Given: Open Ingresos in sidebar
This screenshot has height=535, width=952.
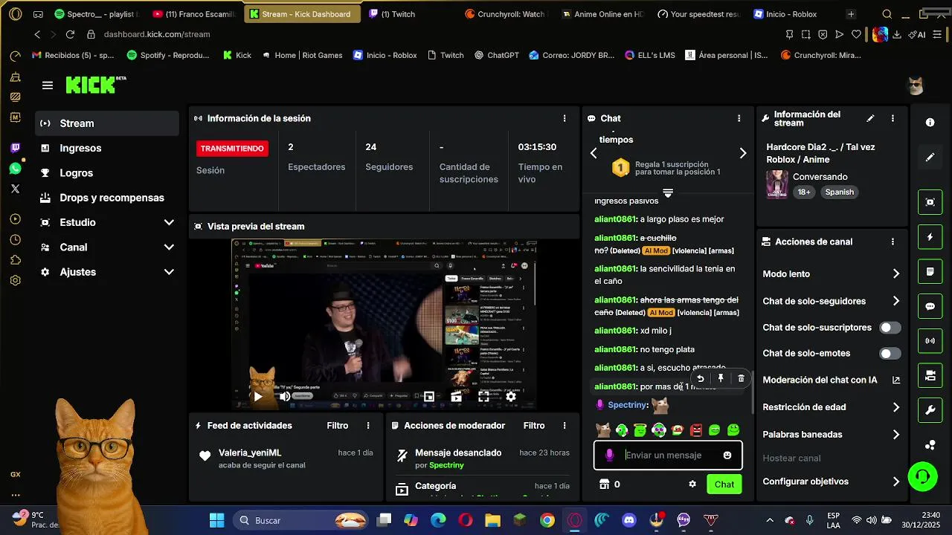Looking at the screenshot, I should pos(107,148).
